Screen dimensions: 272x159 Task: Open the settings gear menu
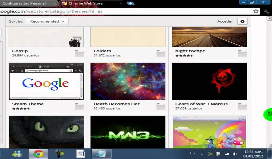point(242,21)
